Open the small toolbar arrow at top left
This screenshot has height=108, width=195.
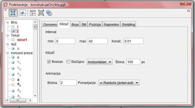tap(5, 10)
